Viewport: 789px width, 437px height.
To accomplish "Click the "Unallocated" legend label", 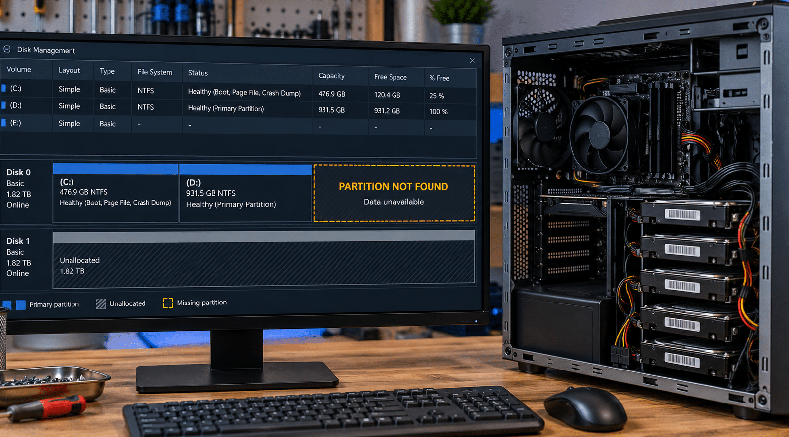I will pyautogui.click(x=128, y=303).
